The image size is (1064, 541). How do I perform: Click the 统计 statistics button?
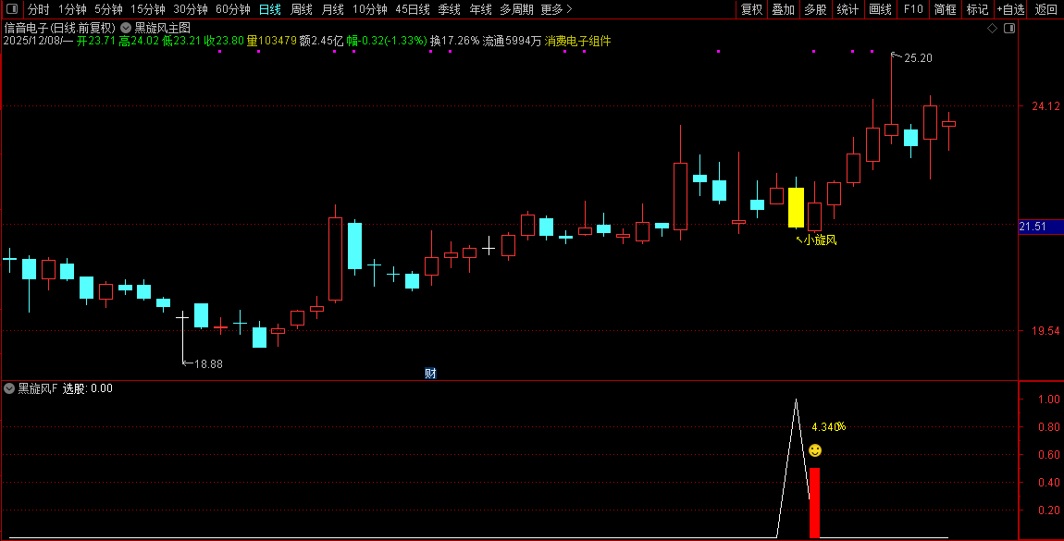click(x=847, y=9)
